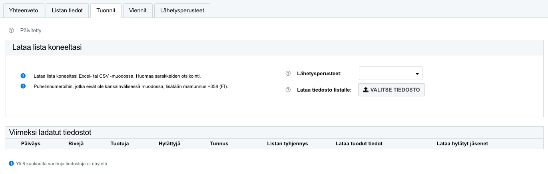Click the Lataa lista koneeltasi heading
This screenshot has height=174, width=548.
point(47,47)
